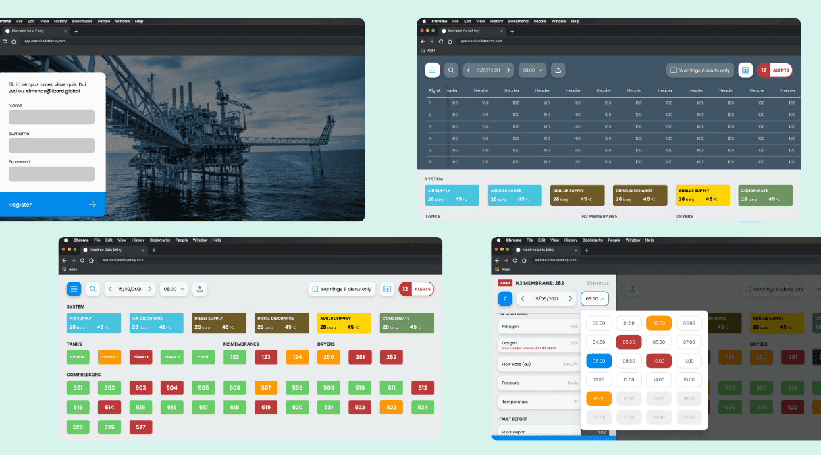Open white hamburger menu above Rig table
The height and width of the screenshot is (455, 821).
coord(432,70)
